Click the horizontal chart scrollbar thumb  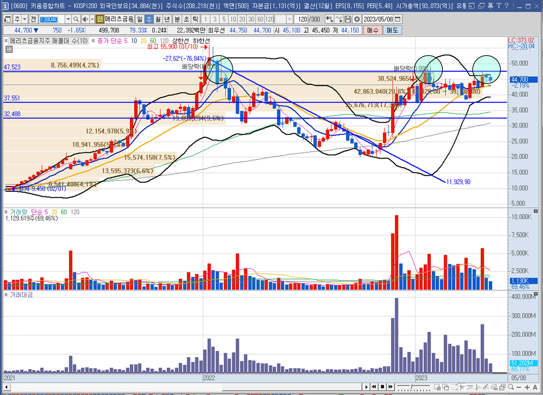pyautogui.click(x=292, y=387)
